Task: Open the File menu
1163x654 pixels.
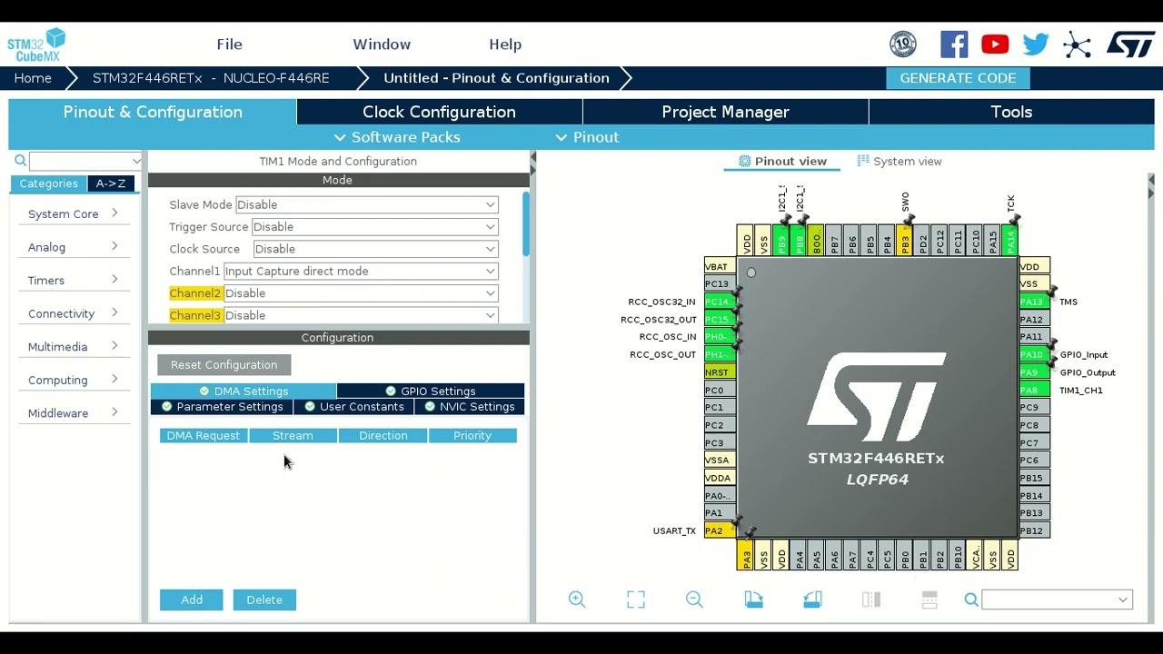Action: (229, 45)
